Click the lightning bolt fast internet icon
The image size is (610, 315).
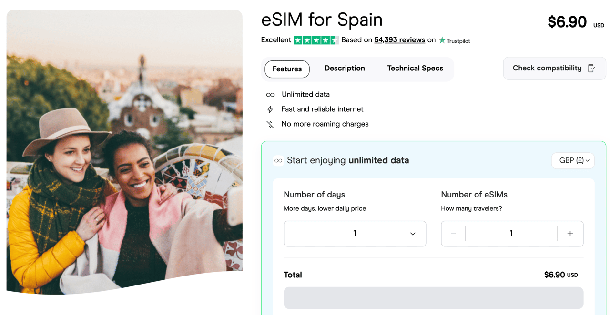[270, 109]
